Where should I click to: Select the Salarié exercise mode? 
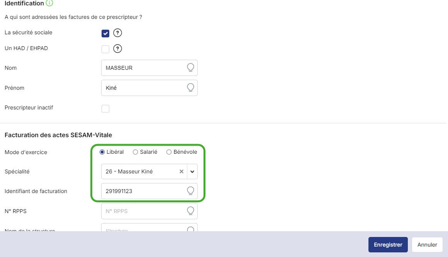(x=135, y=152)
